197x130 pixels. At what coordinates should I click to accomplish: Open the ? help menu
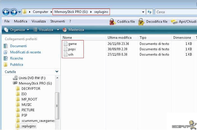pos(70,21)
